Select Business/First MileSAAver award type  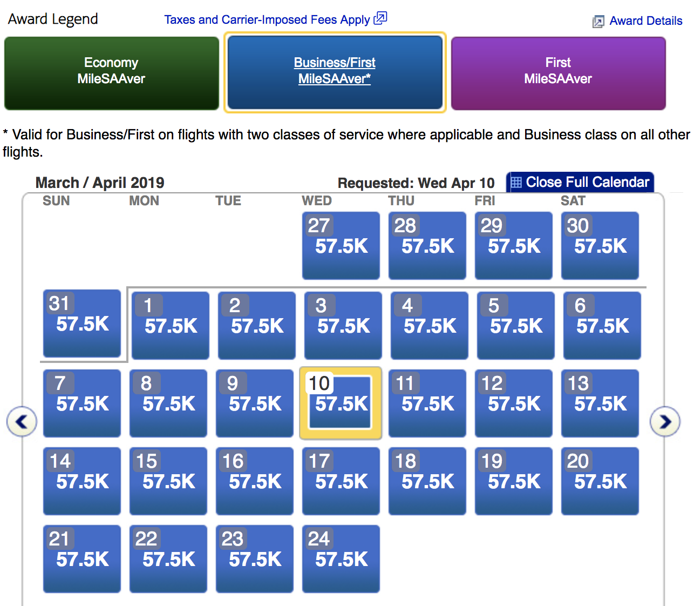pyautogui.click(x=335, y=73)
